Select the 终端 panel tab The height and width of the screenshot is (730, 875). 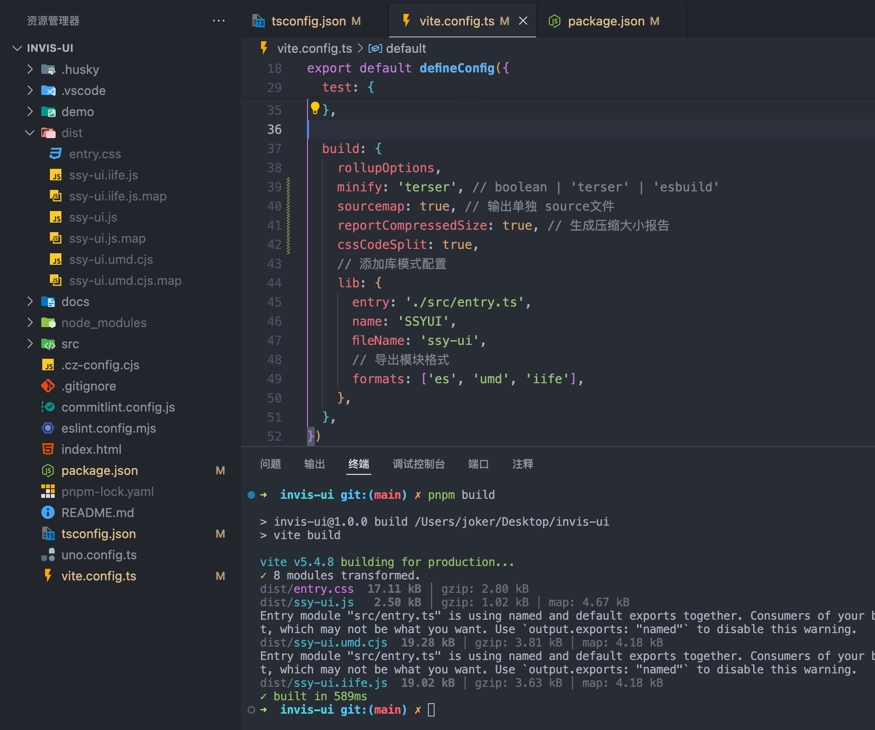tap(359, 464)
